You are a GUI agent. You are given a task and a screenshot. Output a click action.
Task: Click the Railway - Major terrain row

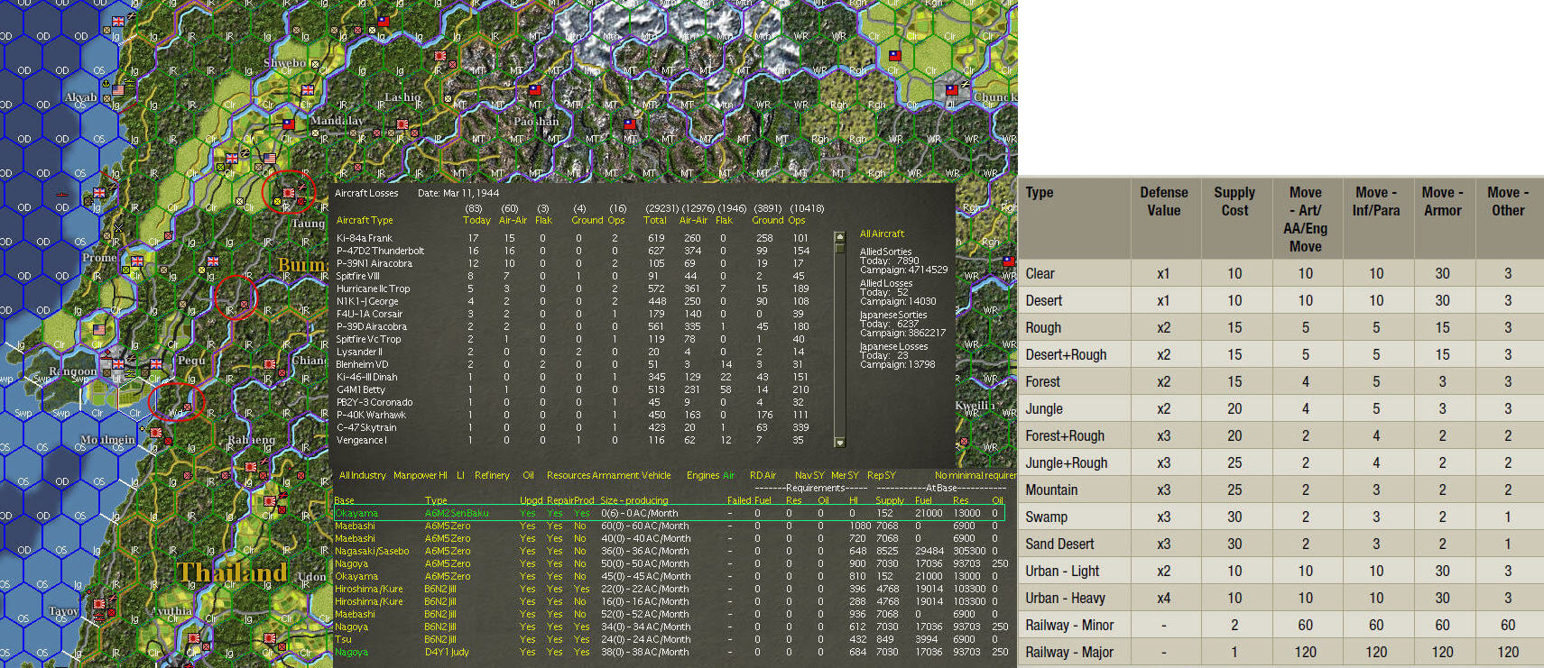(x=1281, y=652)
